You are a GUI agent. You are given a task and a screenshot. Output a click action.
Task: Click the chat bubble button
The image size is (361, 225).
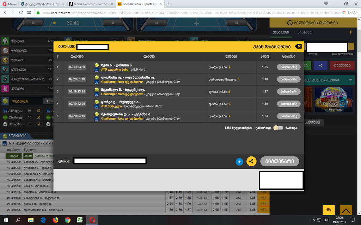[x=329, y=210]
